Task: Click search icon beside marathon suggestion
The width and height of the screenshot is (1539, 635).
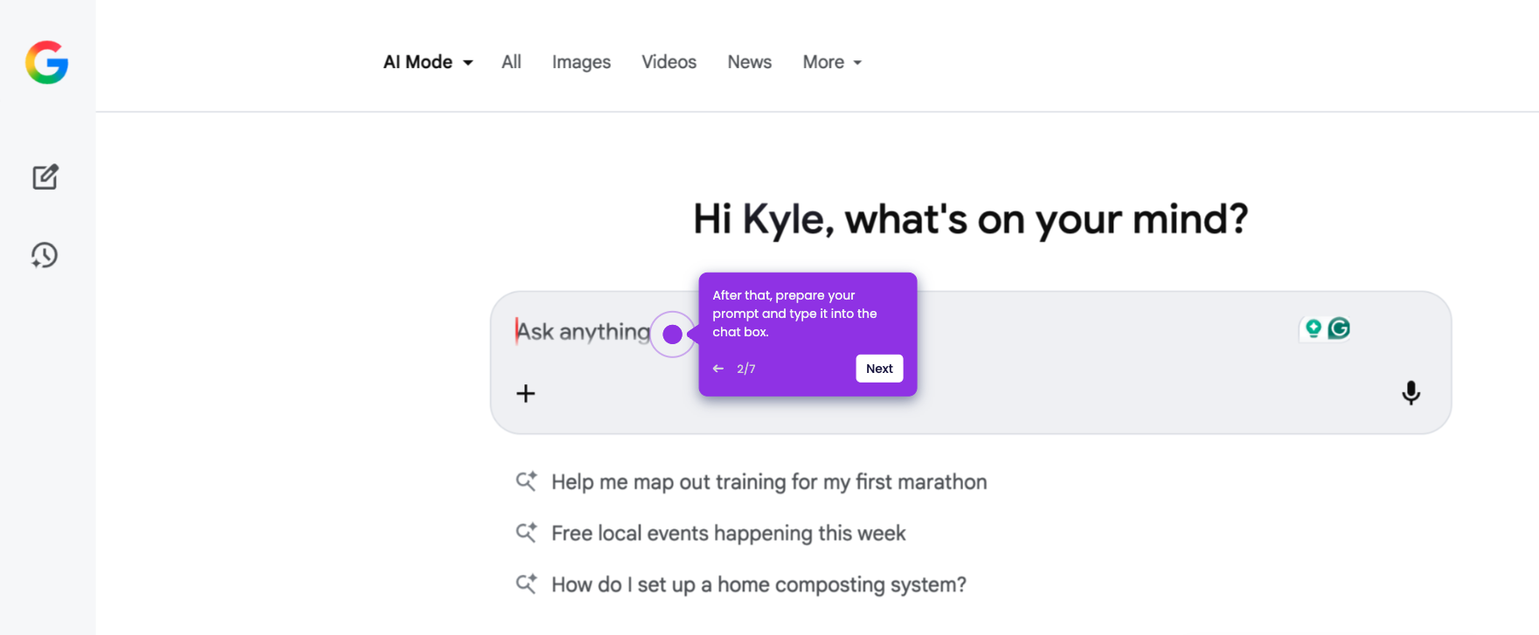Action: (x=526, y=481)
